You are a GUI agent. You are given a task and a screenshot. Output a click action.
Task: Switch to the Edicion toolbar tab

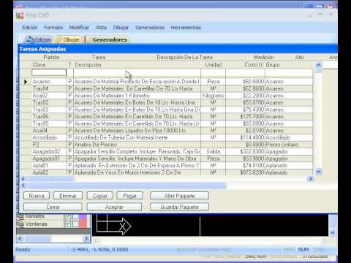click(x=38, y=39)
